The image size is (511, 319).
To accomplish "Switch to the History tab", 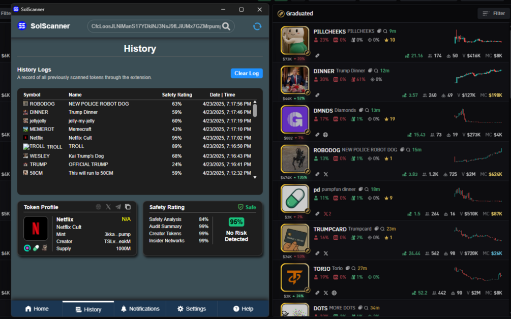I will click(88, 309).
